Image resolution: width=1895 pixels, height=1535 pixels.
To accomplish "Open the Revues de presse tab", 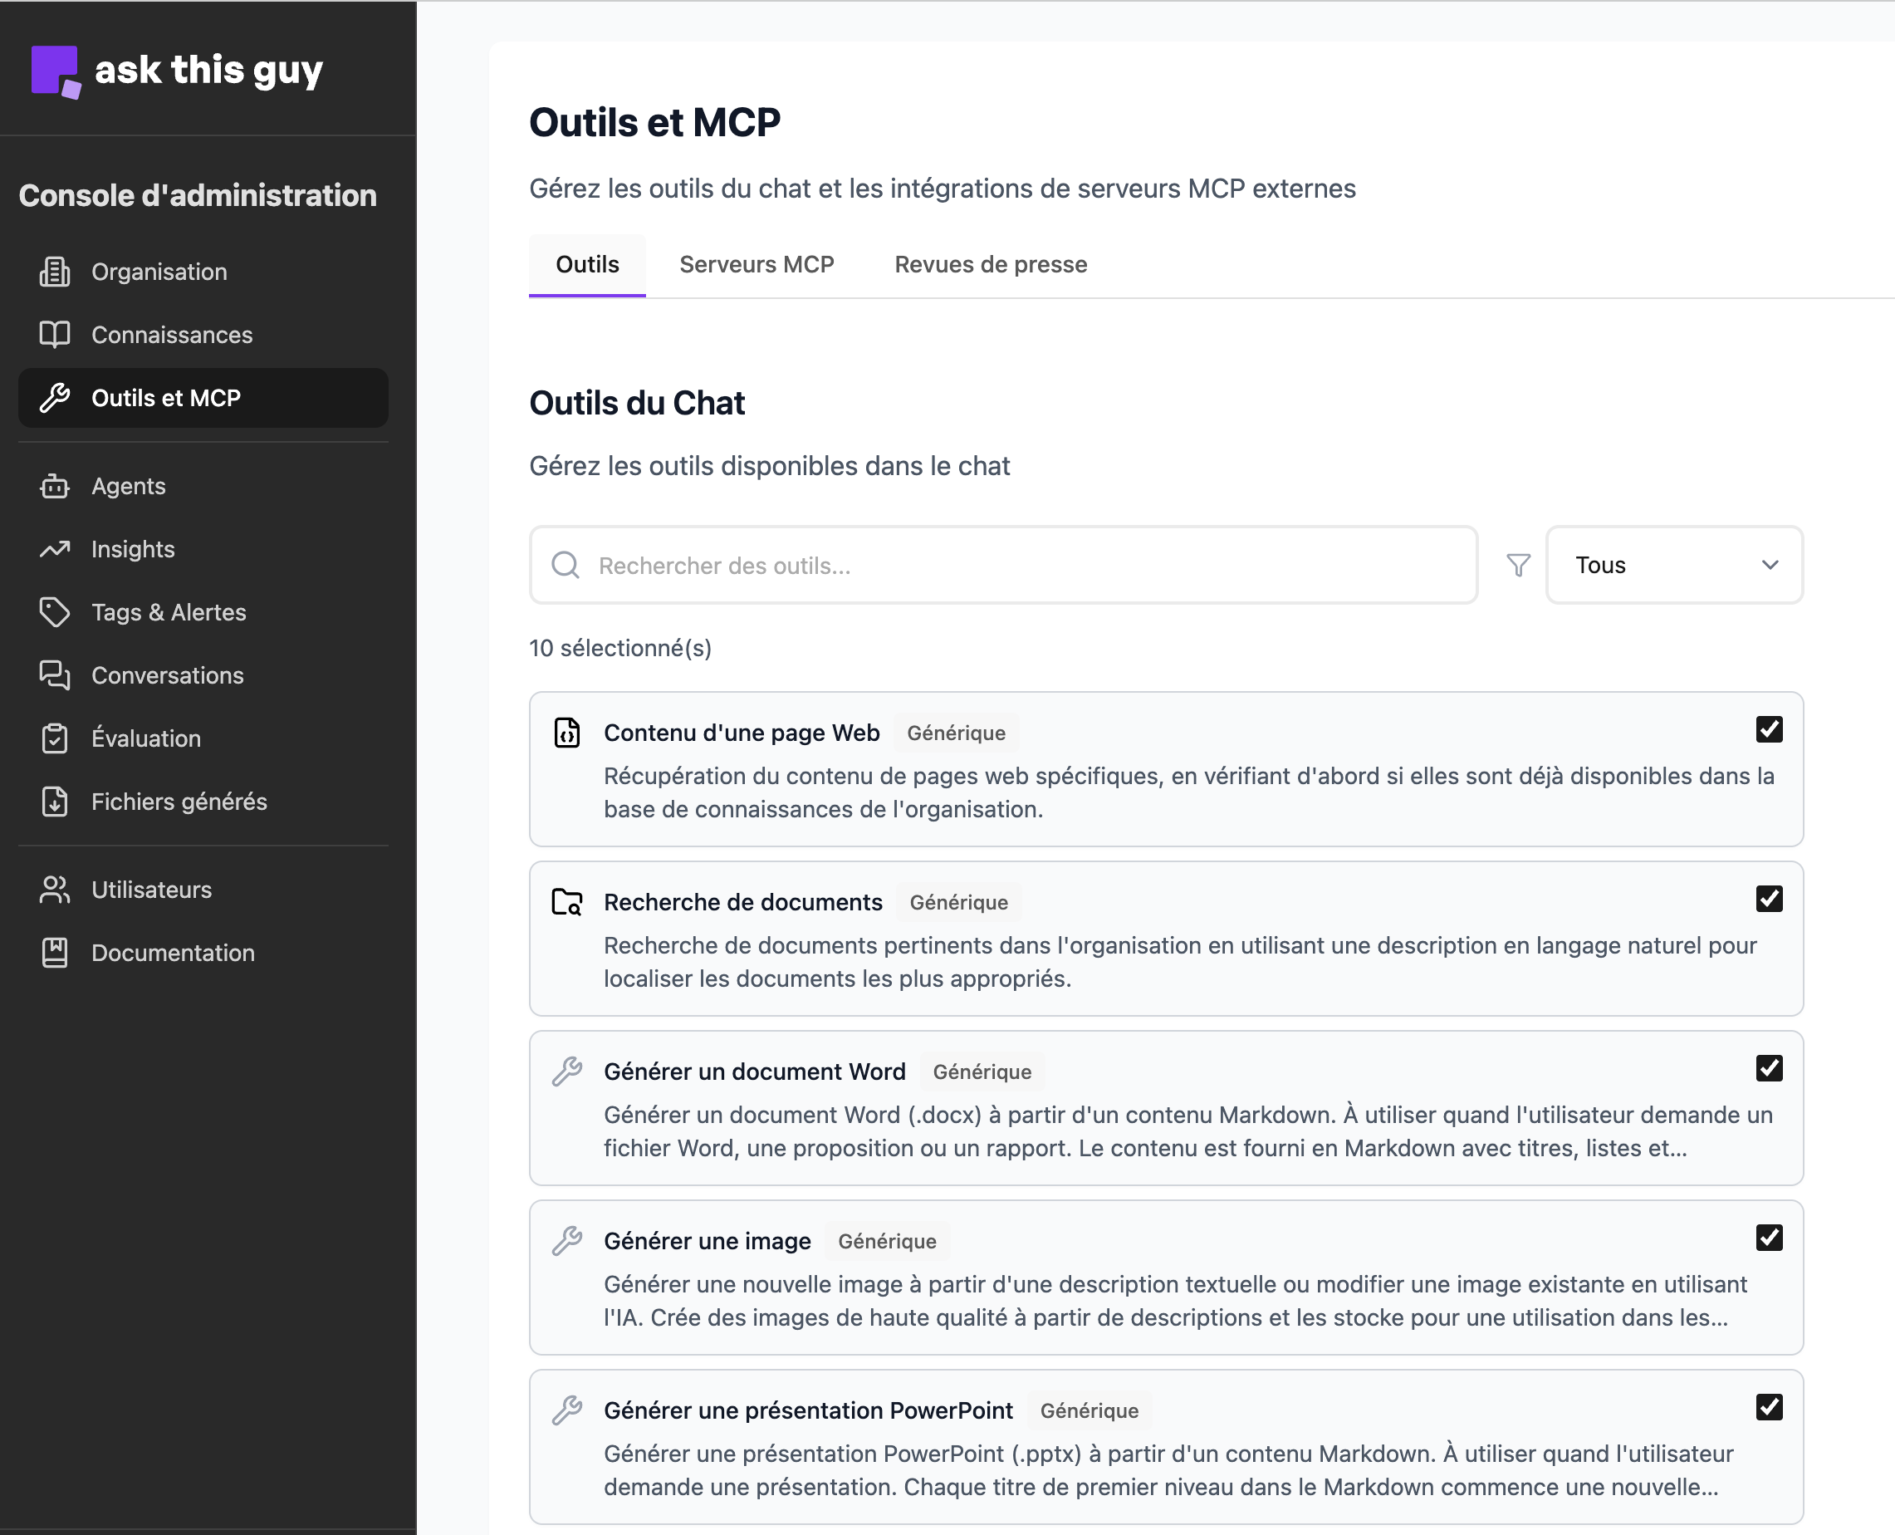I will point(990,263).
